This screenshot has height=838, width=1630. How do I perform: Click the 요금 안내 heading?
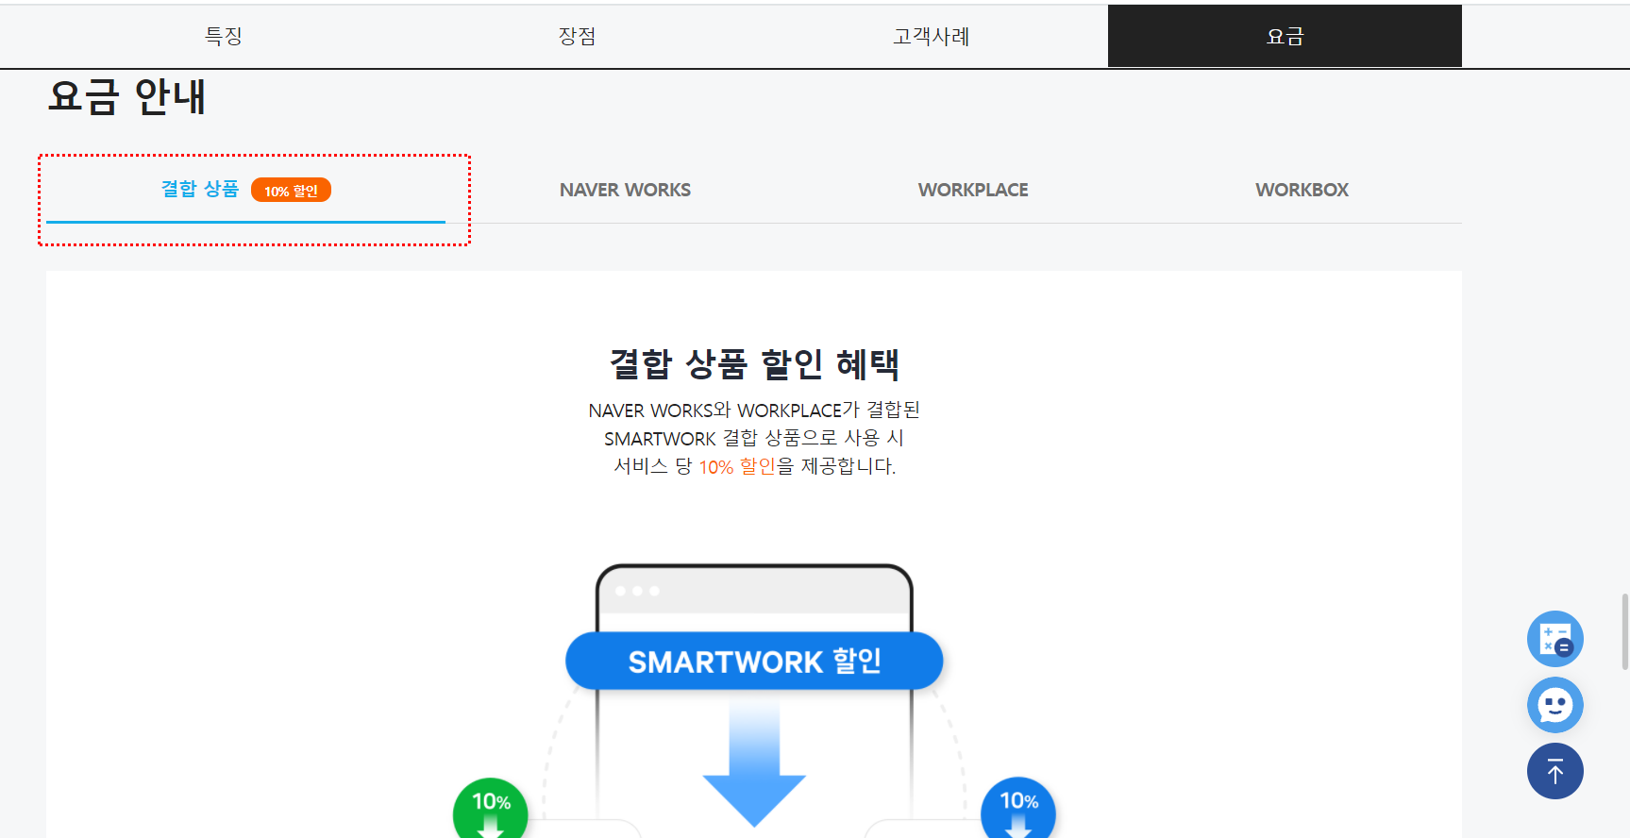pos(126,96)
